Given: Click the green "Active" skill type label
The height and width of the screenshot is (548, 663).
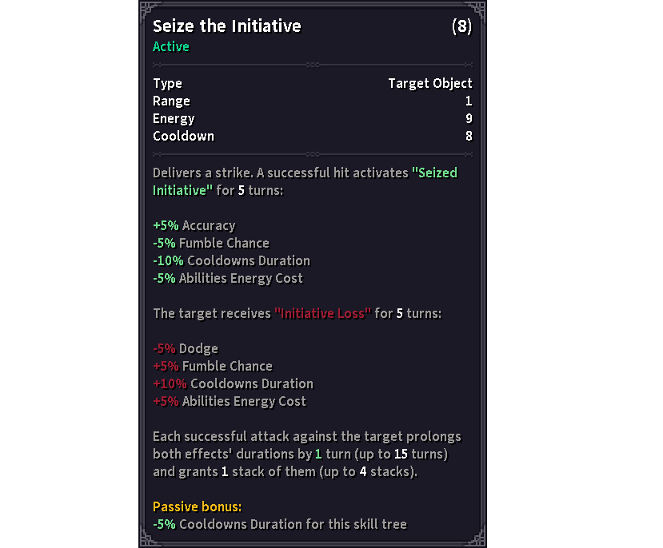Looking at the screenshot, I should coord(171,46).
